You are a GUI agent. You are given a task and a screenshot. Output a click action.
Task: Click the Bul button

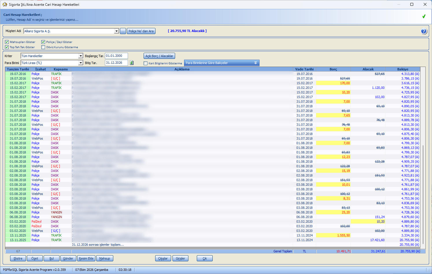(x=51, y=258)
